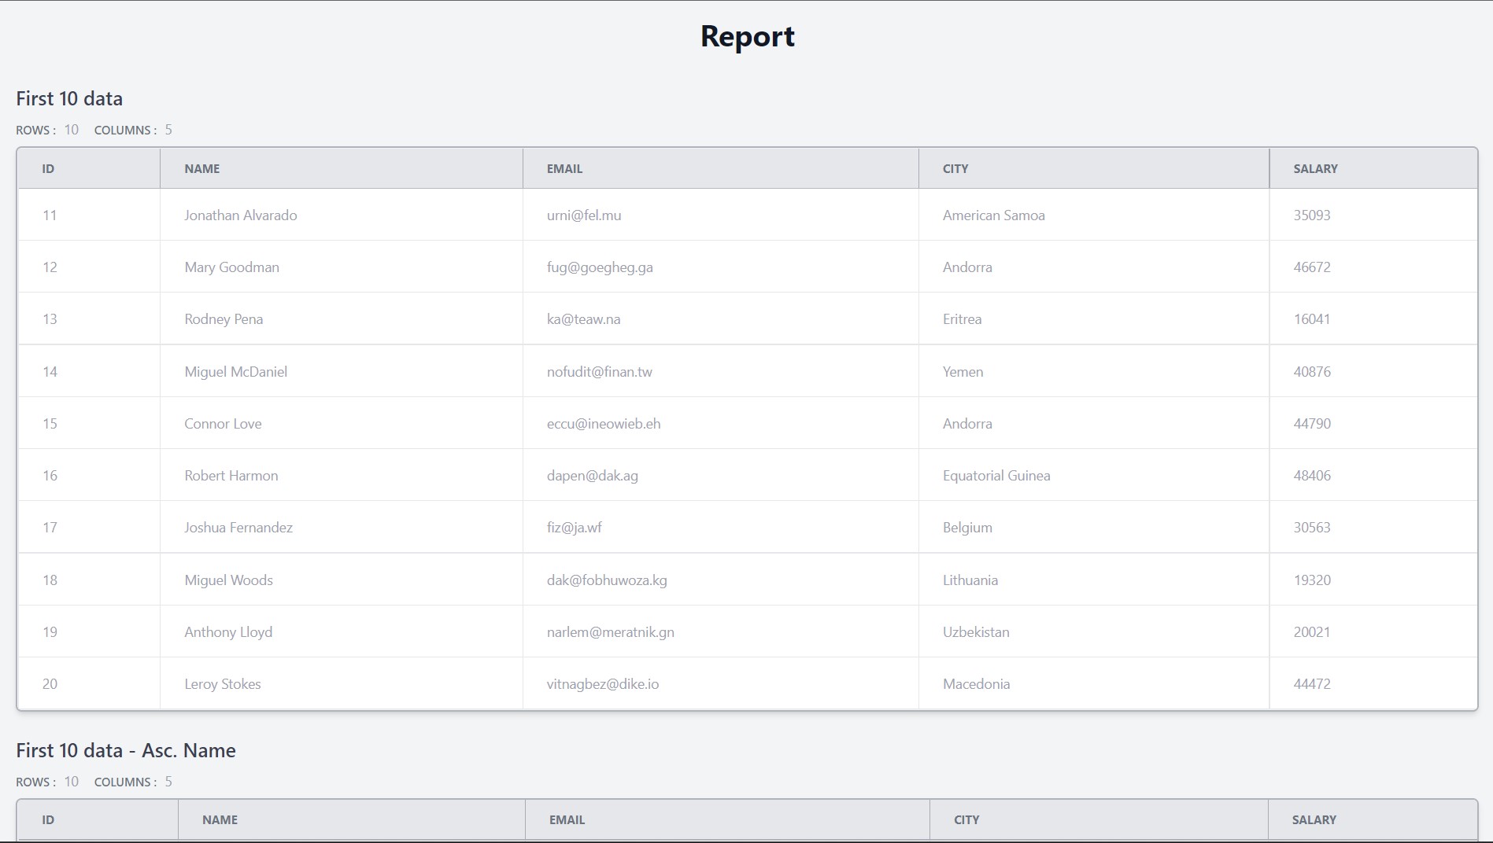Click the COLUMNS count value 5
The image size is (1493, 843).
tap(168, 130)
